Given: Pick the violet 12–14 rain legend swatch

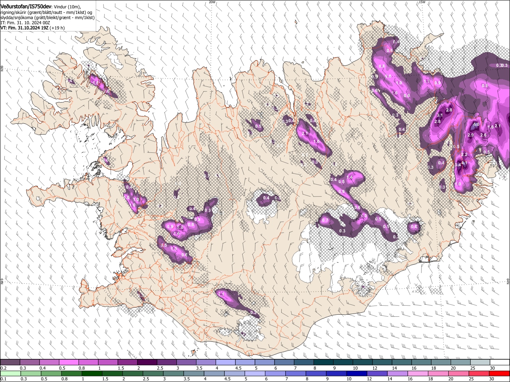Looking at the screenshot, I should (x=377, y=373).
